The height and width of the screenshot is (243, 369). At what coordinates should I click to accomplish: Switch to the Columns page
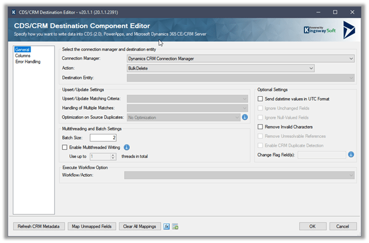coord(23,56)
